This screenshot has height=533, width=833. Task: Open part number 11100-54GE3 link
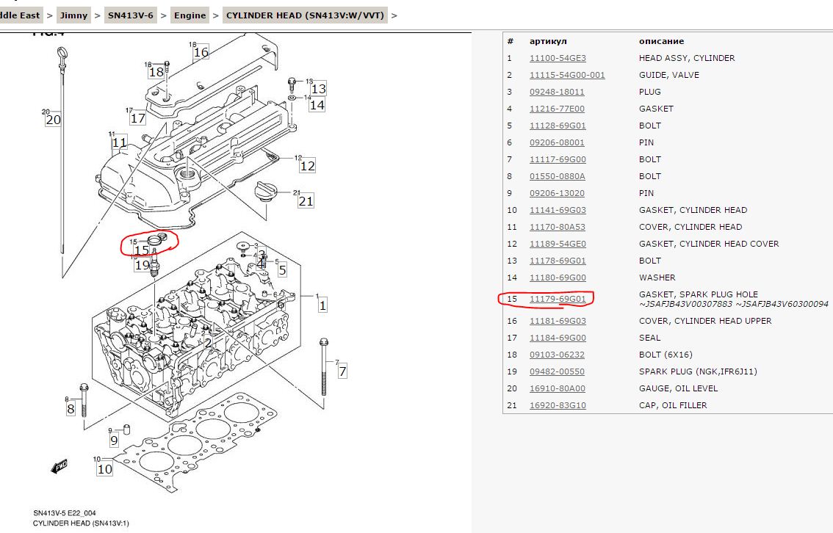[558, 58]
